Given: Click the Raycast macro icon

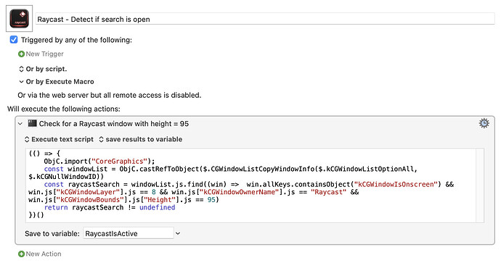Looking at the screenshot, I should pyautogui.click(x=19, y=19).
